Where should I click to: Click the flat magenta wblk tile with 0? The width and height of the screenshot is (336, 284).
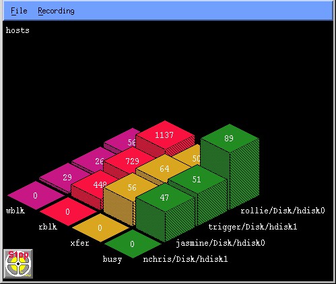(x=36, y=195)
